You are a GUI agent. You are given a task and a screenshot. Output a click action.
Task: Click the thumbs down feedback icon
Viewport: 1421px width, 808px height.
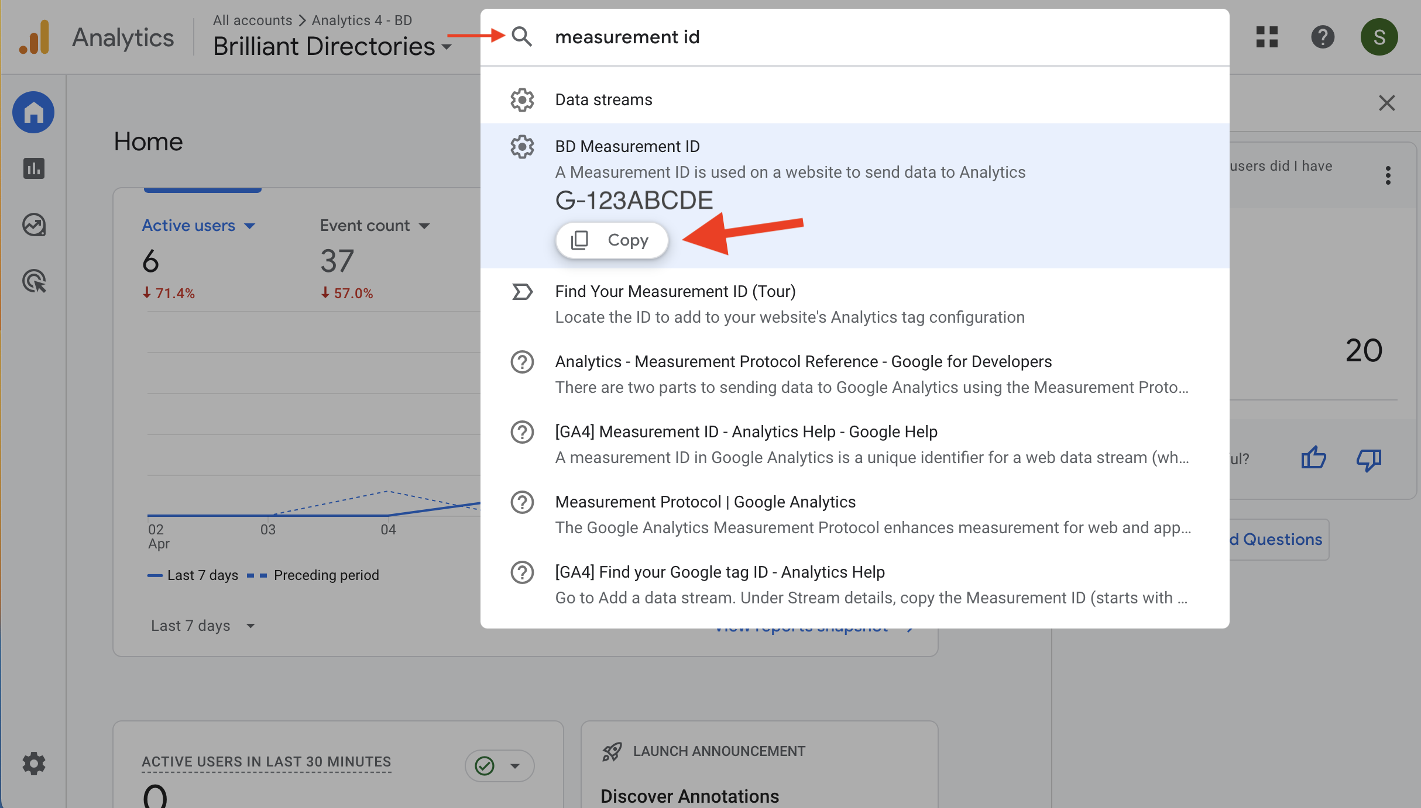tap(1368, 460)
